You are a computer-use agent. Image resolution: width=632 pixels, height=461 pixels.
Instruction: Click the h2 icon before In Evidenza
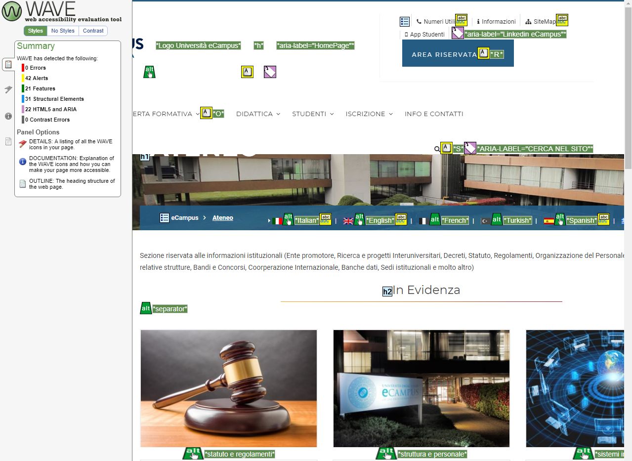387,292
